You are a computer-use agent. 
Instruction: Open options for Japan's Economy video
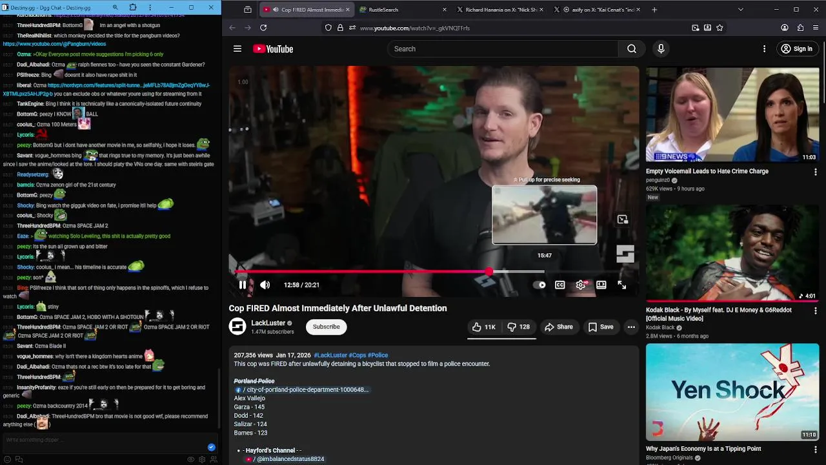tap(815, 449)
